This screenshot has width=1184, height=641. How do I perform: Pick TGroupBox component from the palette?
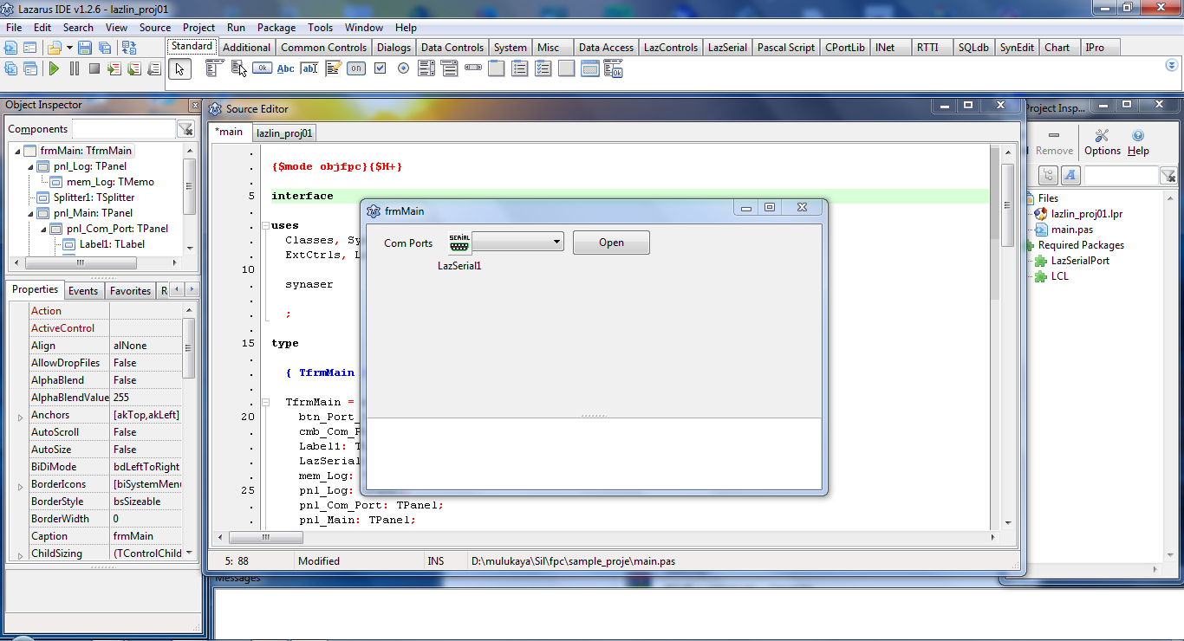(497, 68)
